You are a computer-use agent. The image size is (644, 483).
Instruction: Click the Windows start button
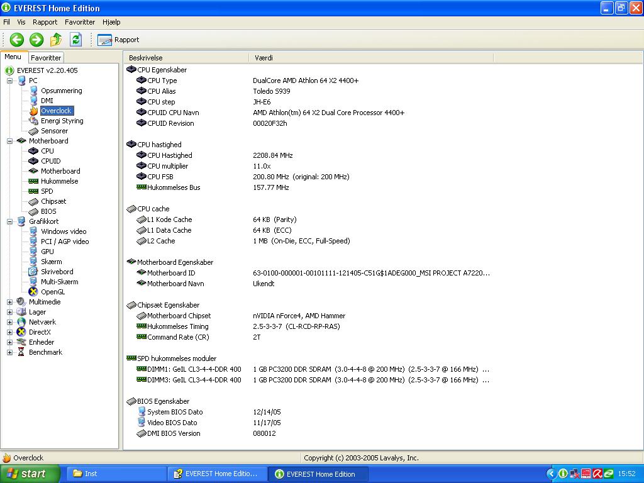tap(30, 474)
